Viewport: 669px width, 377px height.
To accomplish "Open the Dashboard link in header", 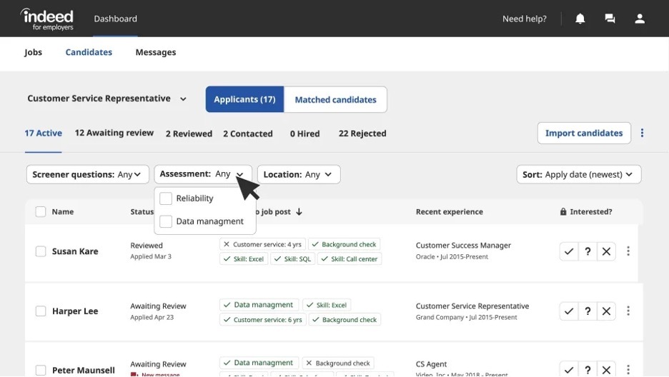I will 116,19.
